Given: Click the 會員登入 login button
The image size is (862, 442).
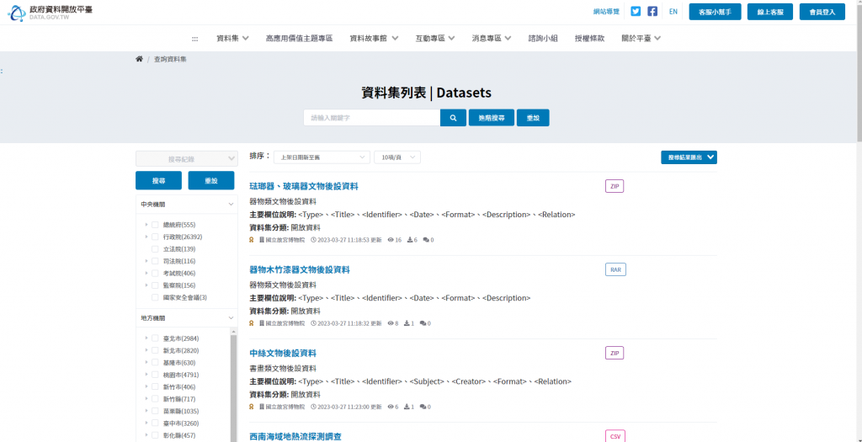Looking at the screenshot, I should pos(822,12).
